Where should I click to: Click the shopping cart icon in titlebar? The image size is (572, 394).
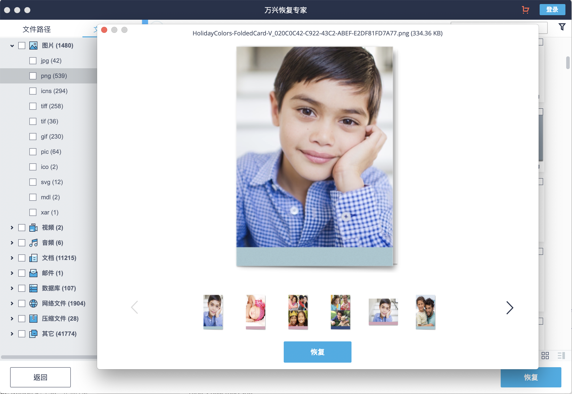click(525, 10)
